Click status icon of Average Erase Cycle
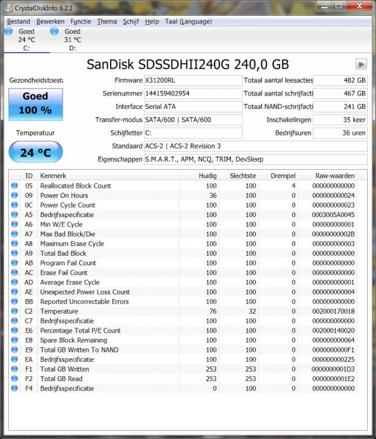Image resolution: width=376 pixels, height=439 pixels. click(14, 282)
